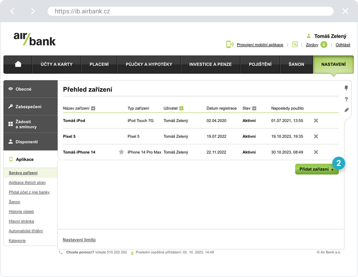Open the Účty a karty menu tab
The image size is (358, 277).
coord(56,64)
